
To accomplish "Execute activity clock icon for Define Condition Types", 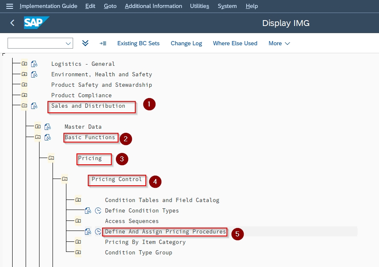I will point(98,210).
